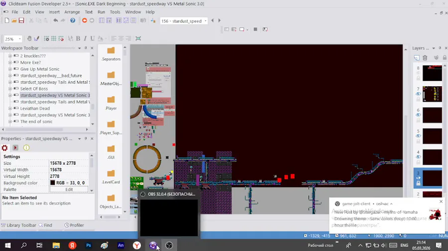Open the Insert menu
The width and height of the screenshot is (448, 251).
coord(54,12)
